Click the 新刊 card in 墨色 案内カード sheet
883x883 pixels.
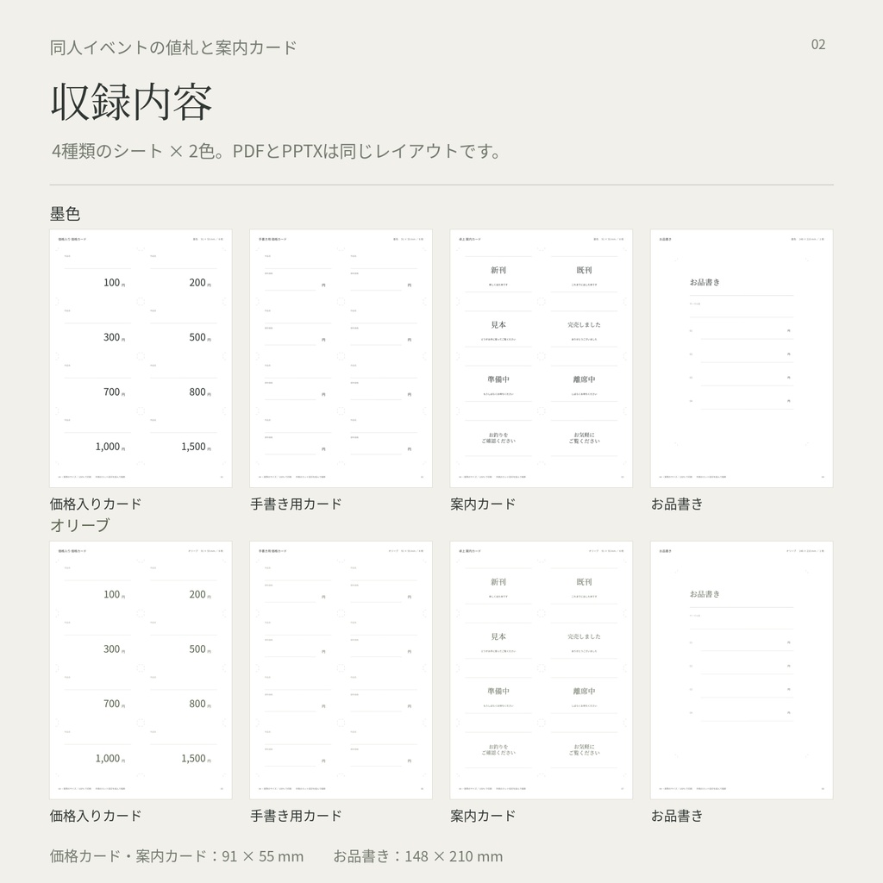[498, 275]
